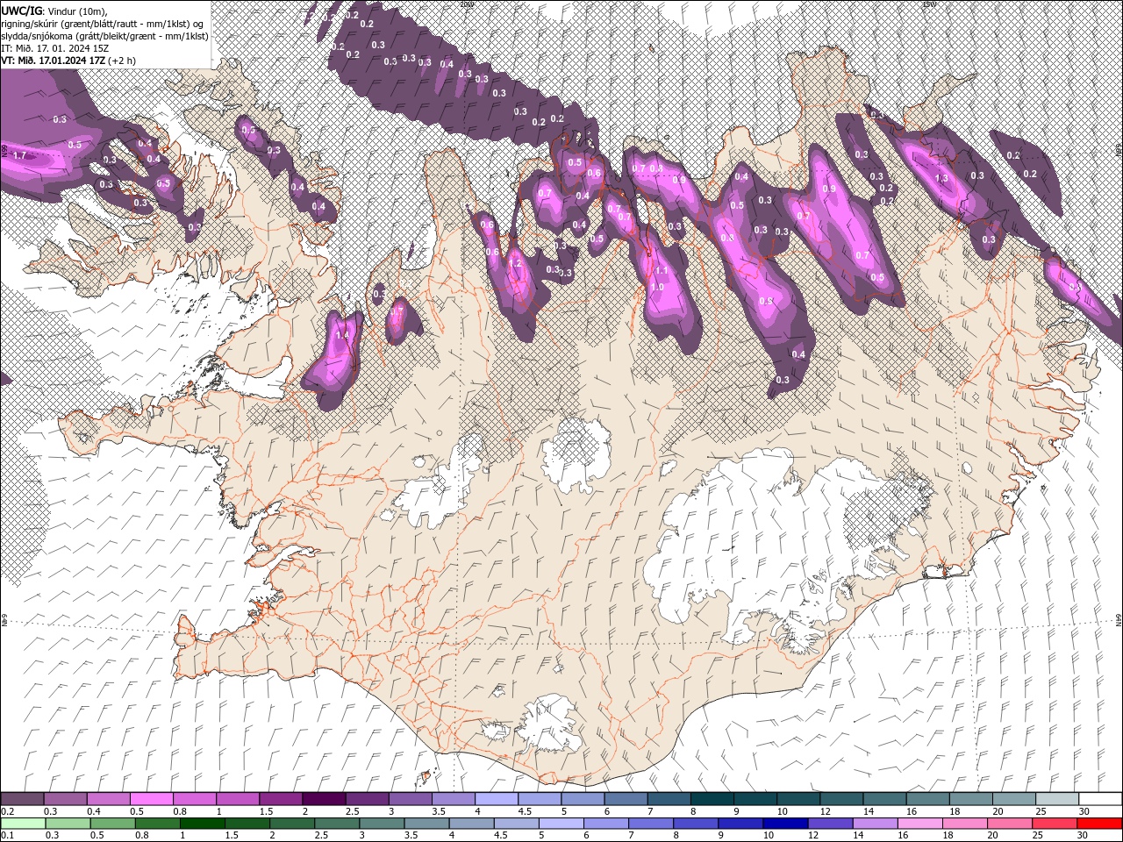Pick the bright pink upper swatch between 0.5 and 0.8
1123x842 pixels.
[152, 799]
